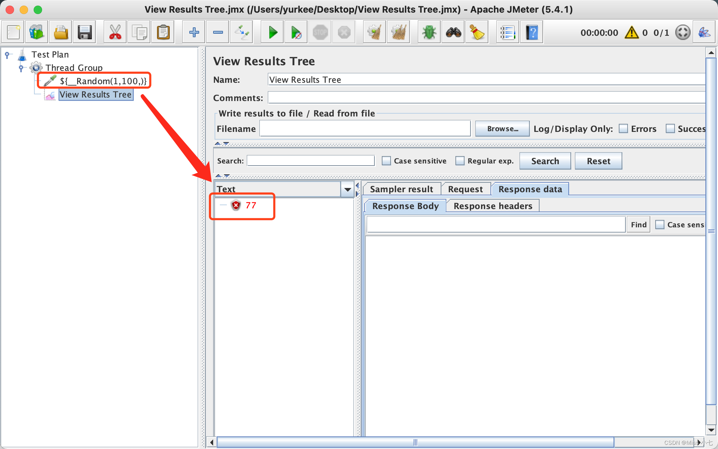Click the Search text input field
This screenshot has height=449, width=718.
311,161
